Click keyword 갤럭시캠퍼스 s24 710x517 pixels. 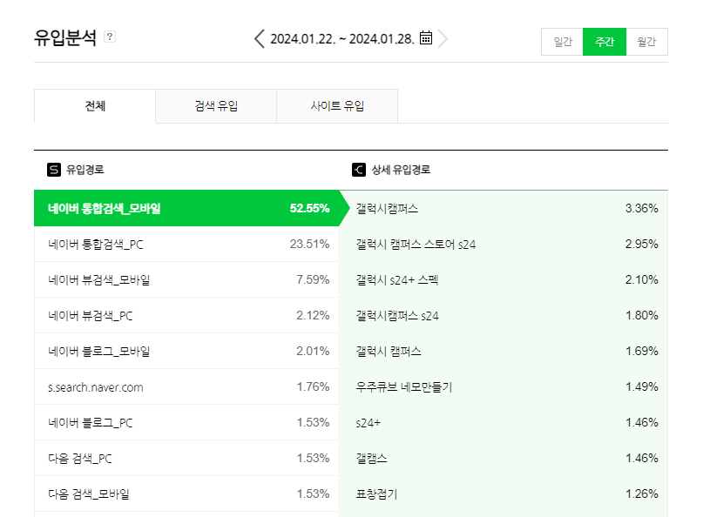(x=397, y=316)
